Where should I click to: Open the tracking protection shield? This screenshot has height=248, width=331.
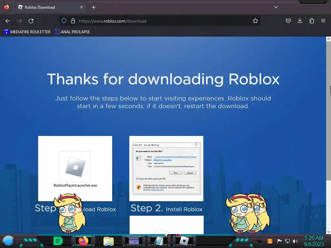(x=64, y=21)
